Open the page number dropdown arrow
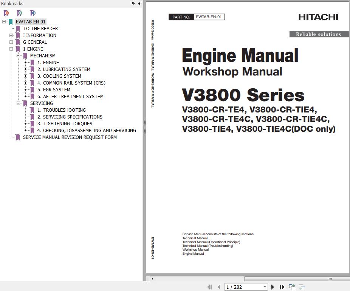350x291 pixels. click(x=265, y=287)
